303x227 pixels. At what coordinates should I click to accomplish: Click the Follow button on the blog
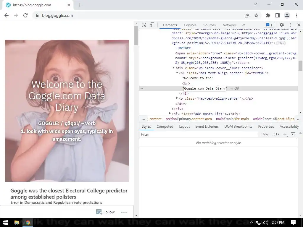105,212
